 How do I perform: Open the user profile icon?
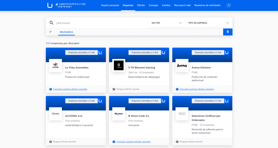click(228, 5)
